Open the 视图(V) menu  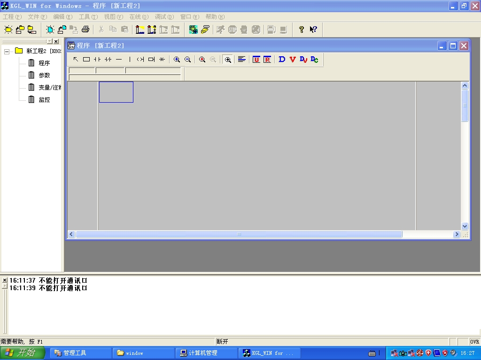(x=114, y=17)
